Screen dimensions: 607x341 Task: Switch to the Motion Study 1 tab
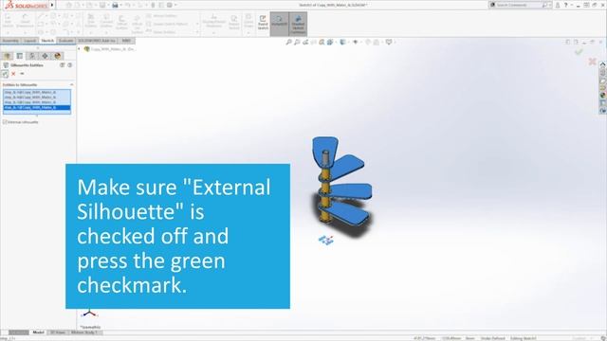84,332
